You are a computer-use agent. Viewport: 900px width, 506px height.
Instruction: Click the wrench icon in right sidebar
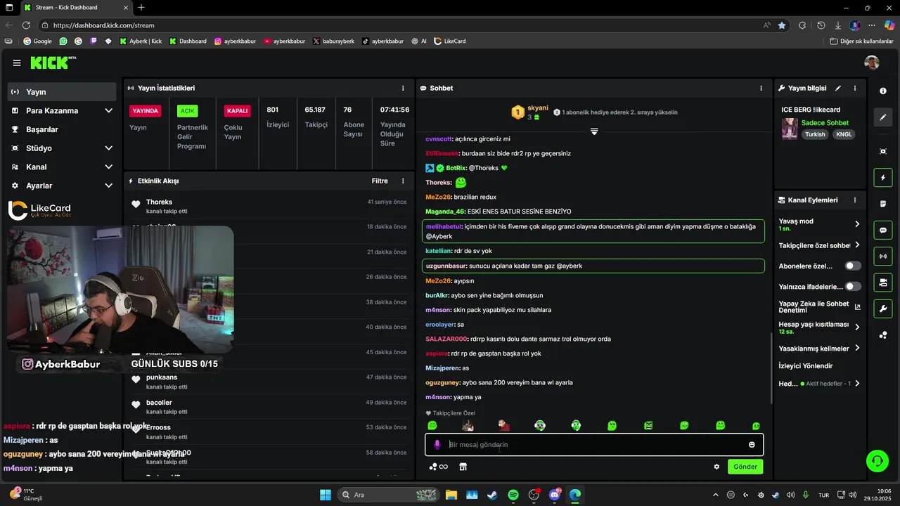(x=883, y=309)
